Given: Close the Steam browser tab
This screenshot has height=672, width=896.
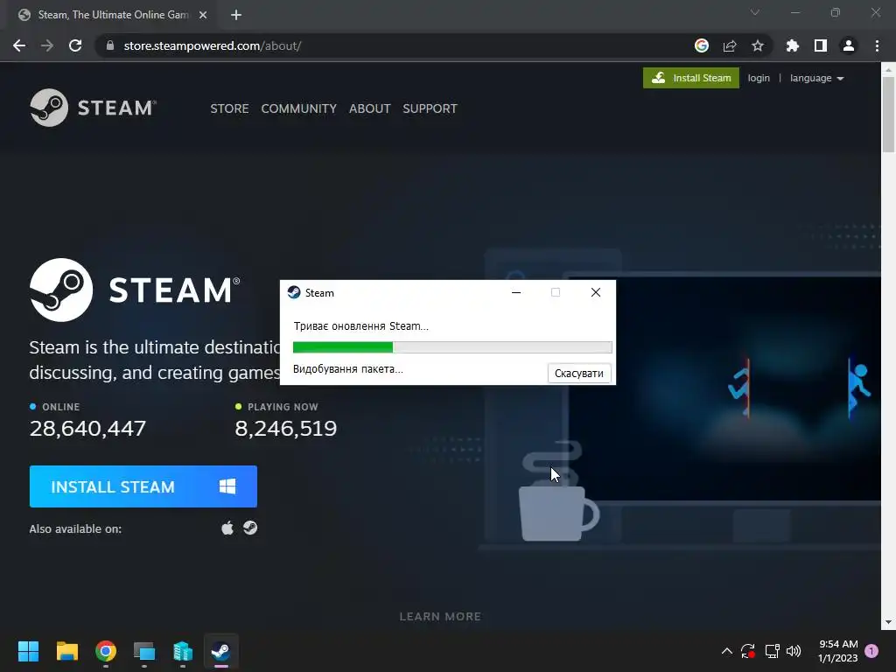Looking at the screenshot, I should (x=203, y=15).
